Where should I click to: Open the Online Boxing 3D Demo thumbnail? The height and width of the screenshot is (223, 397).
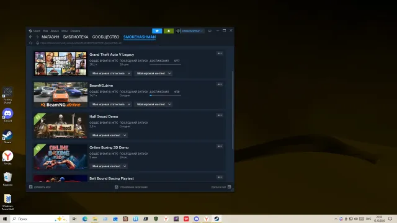(61, 157)
